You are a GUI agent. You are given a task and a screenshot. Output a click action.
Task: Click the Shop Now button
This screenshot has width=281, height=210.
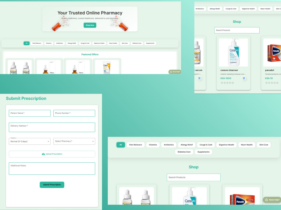coord(90,25)
